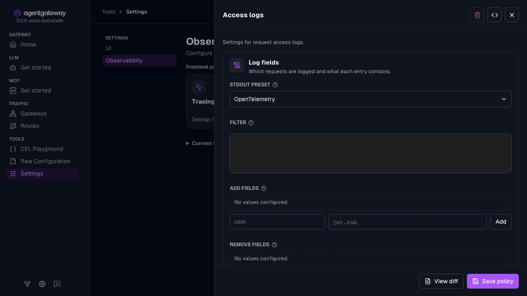This screenshot has width=527, height=296.
Task: Click the Settings sliders icon
Action: coord(13,173)
